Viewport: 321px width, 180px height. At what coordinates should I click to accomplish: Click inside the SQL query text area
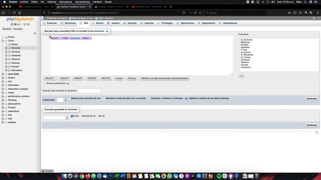[x=141, y=55]
